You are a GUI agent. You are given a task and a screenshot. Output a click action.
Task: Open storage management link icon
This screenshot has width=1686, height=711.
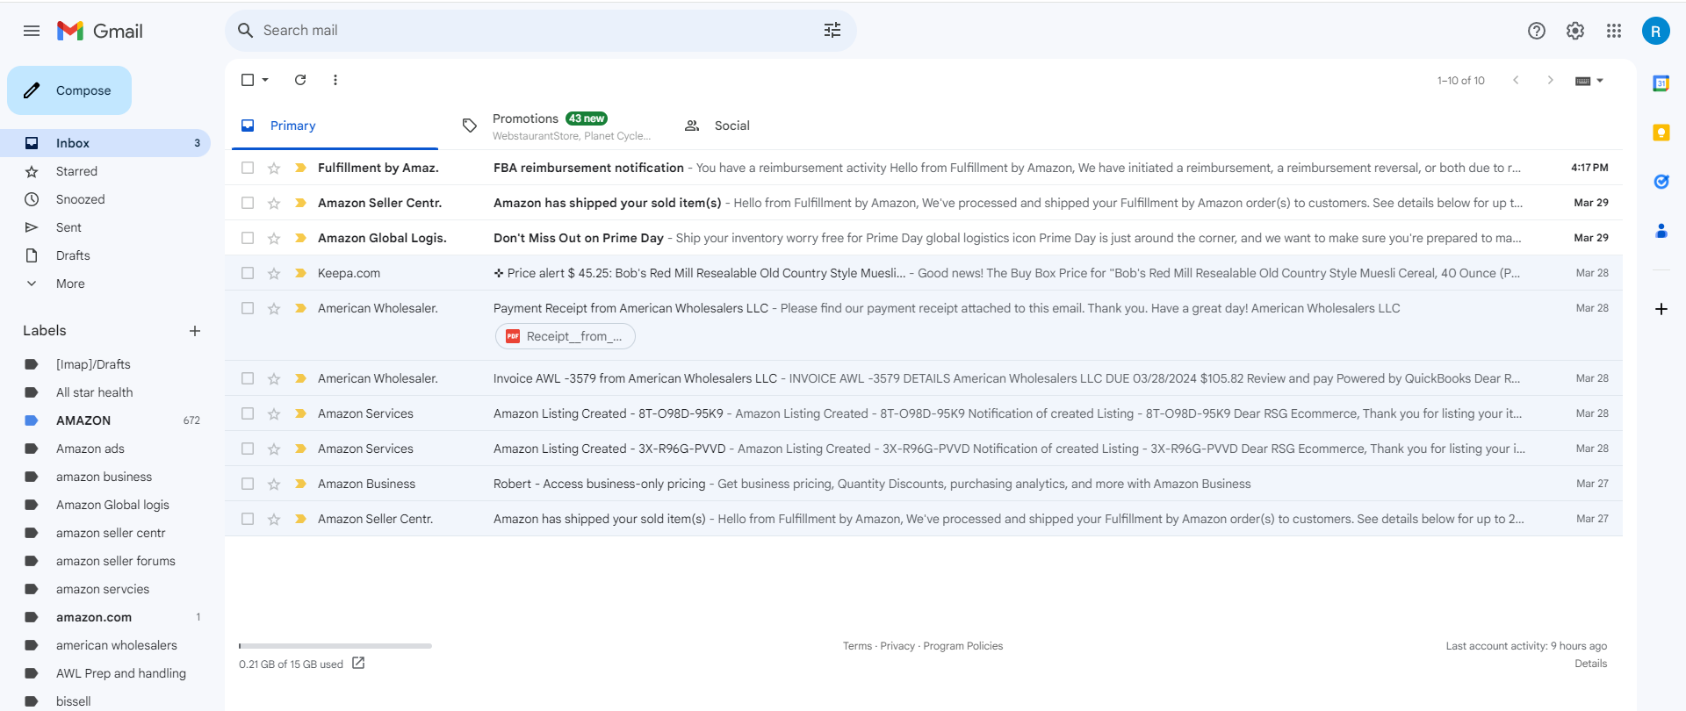(358, 664)
